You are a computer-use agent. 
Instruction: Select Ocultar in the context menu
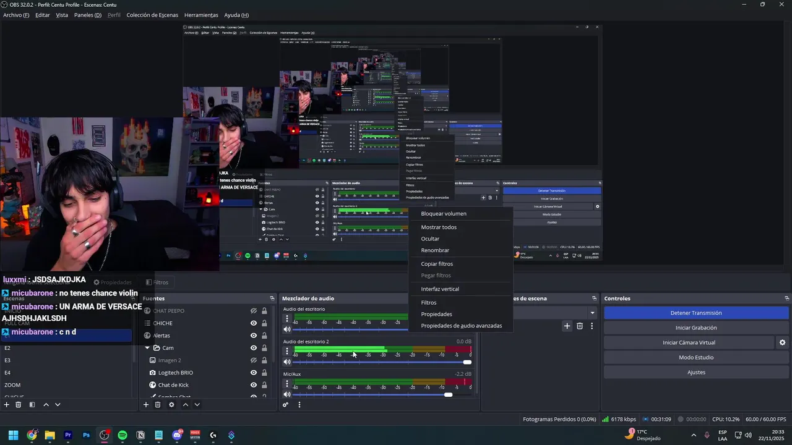[461, 239]
